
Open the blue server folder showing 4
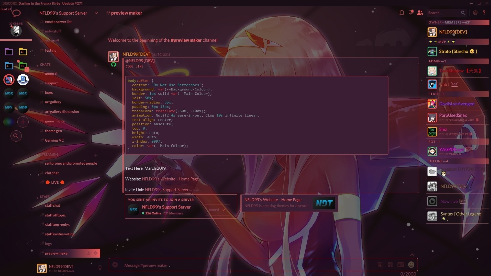tap(9, 66)
